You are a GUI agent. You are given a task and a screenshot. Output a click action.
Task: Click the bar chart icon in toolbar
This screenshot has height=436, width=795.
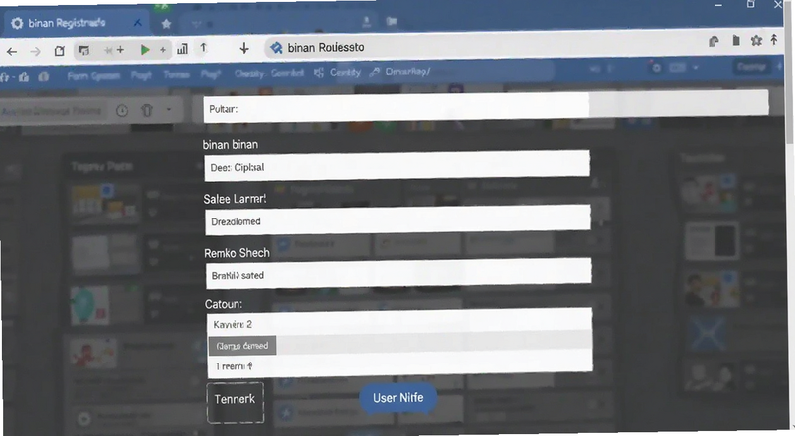[182, 49]
